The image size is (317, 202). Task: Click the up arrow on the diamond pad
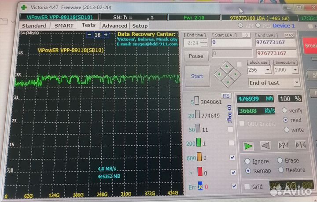click(227, 66)
